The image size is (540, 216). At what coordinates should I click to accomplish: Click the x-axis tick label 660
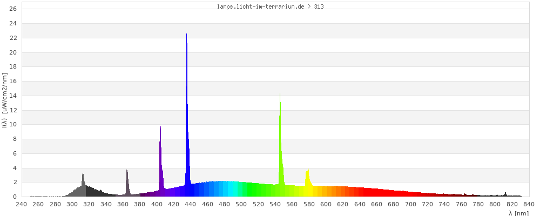point(376,204)
